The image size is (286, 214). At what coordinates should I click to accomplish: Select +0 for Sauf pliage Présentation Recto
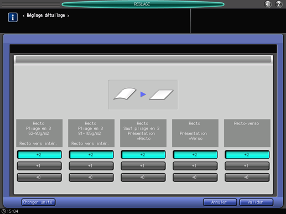(x=143, y=178)
